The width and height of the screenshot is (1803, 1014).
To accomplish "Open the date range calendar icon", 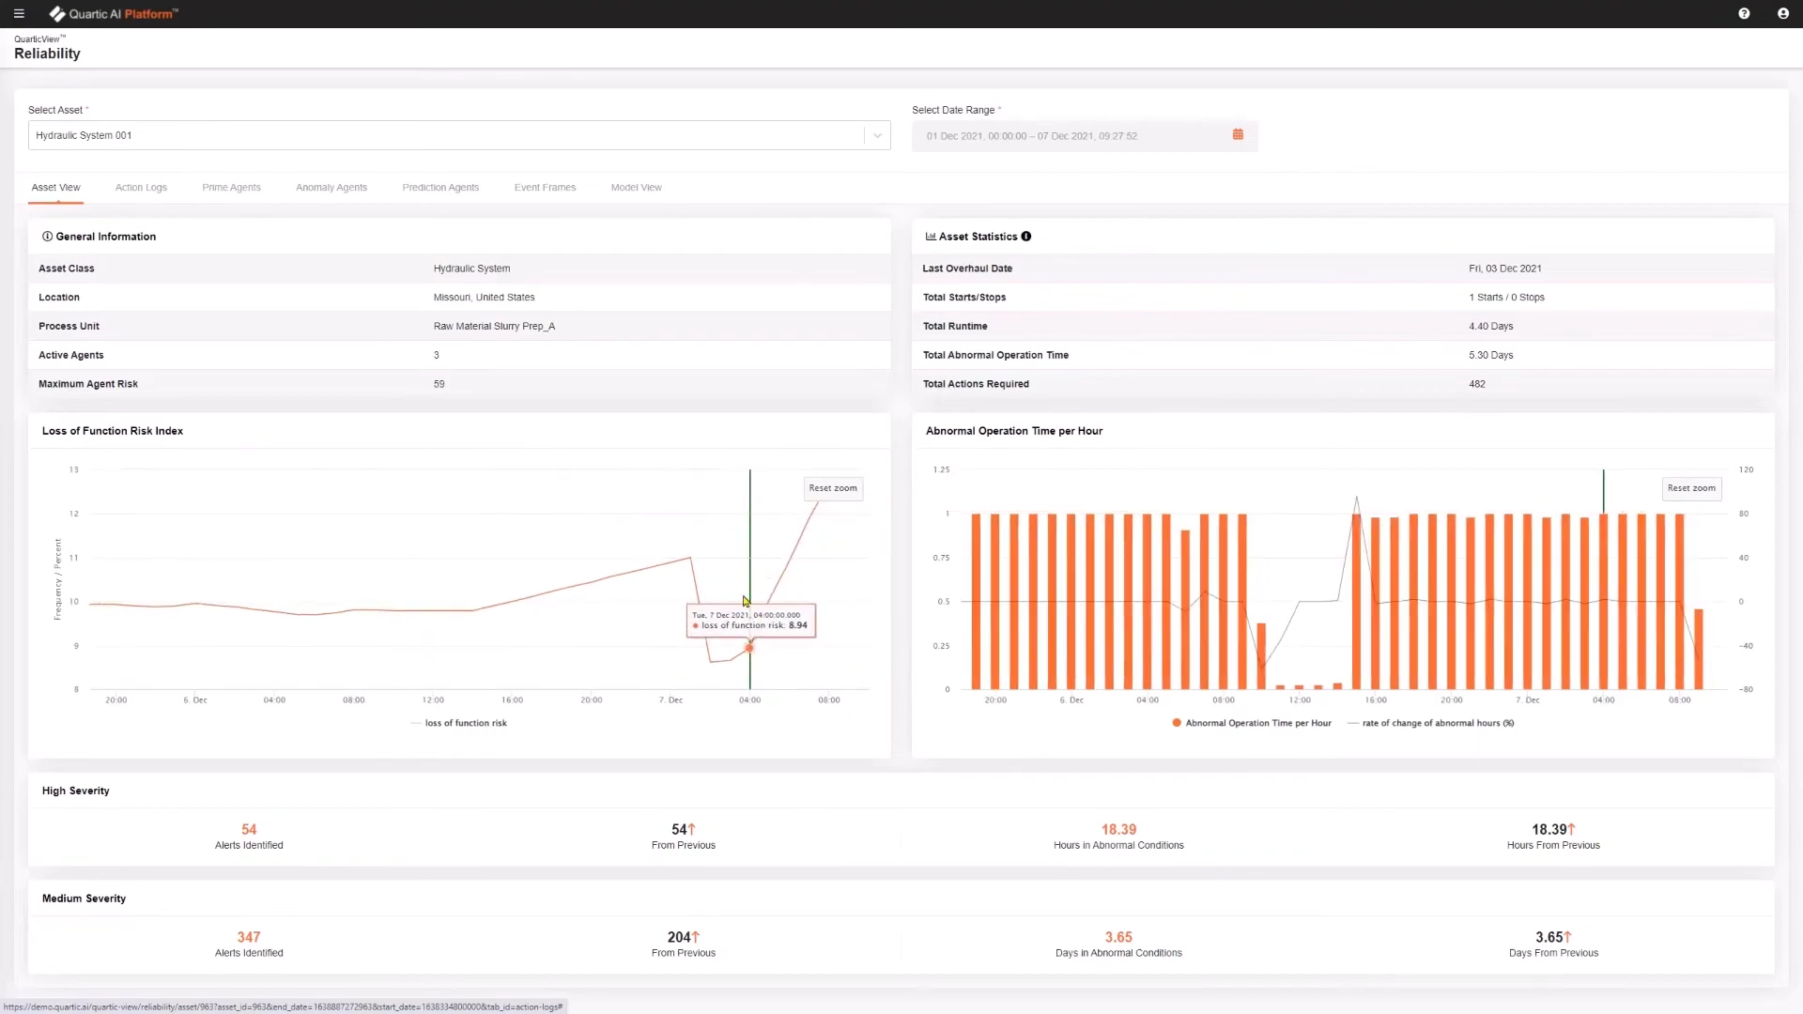I will (1238, 135).
